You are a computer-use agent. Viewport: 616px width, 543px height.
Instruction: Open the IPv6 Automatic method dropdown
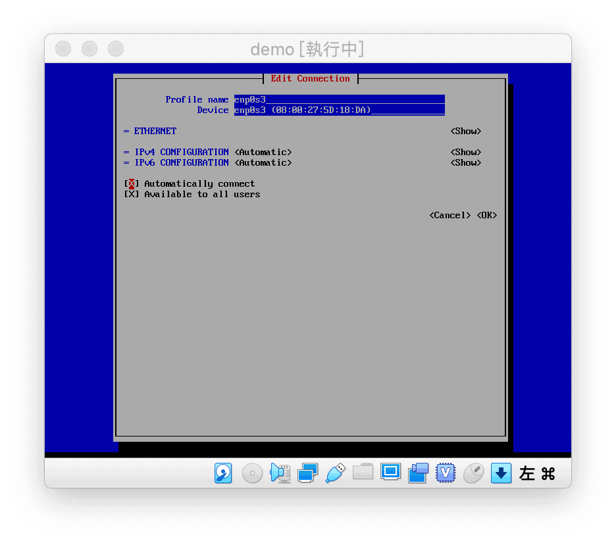(263, 163)
